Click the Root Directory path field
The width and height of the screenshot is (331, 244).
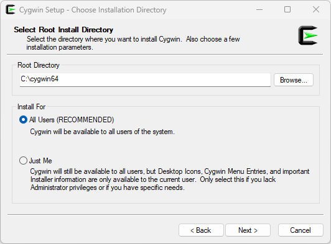pos(145,79)
